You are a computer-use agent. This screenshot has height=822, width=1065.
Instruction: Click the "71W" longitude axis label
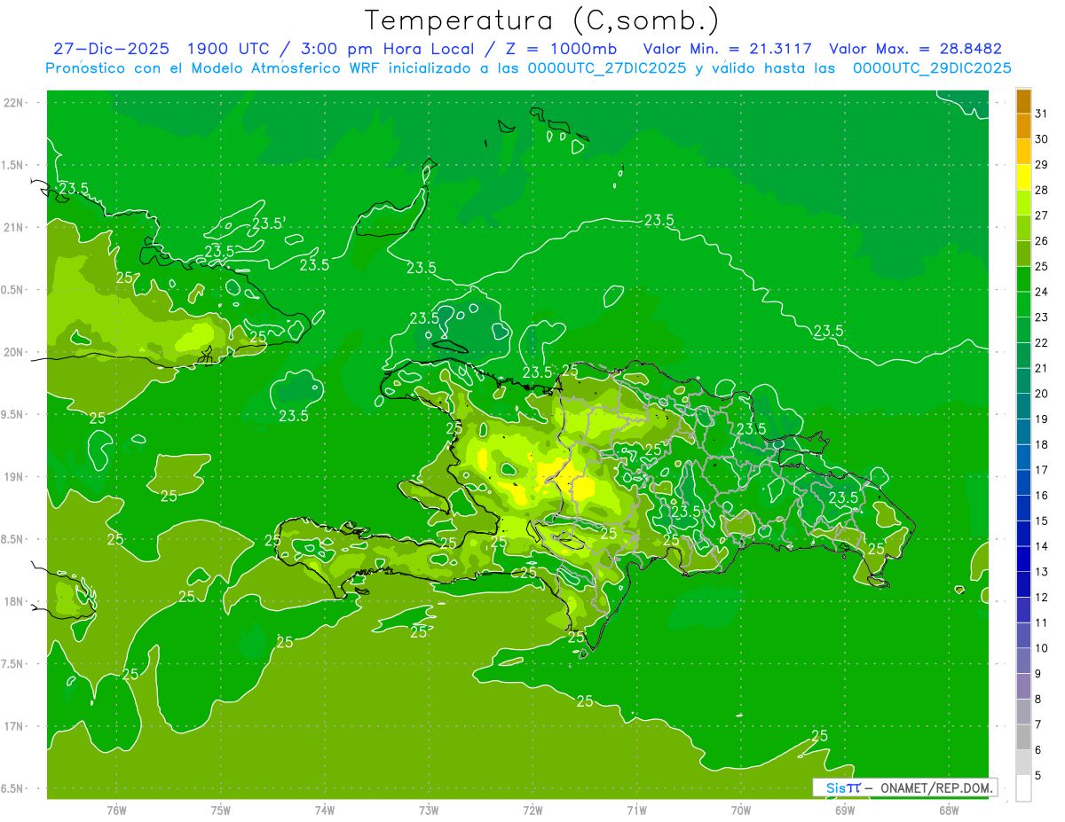click(x=636, y=810)
